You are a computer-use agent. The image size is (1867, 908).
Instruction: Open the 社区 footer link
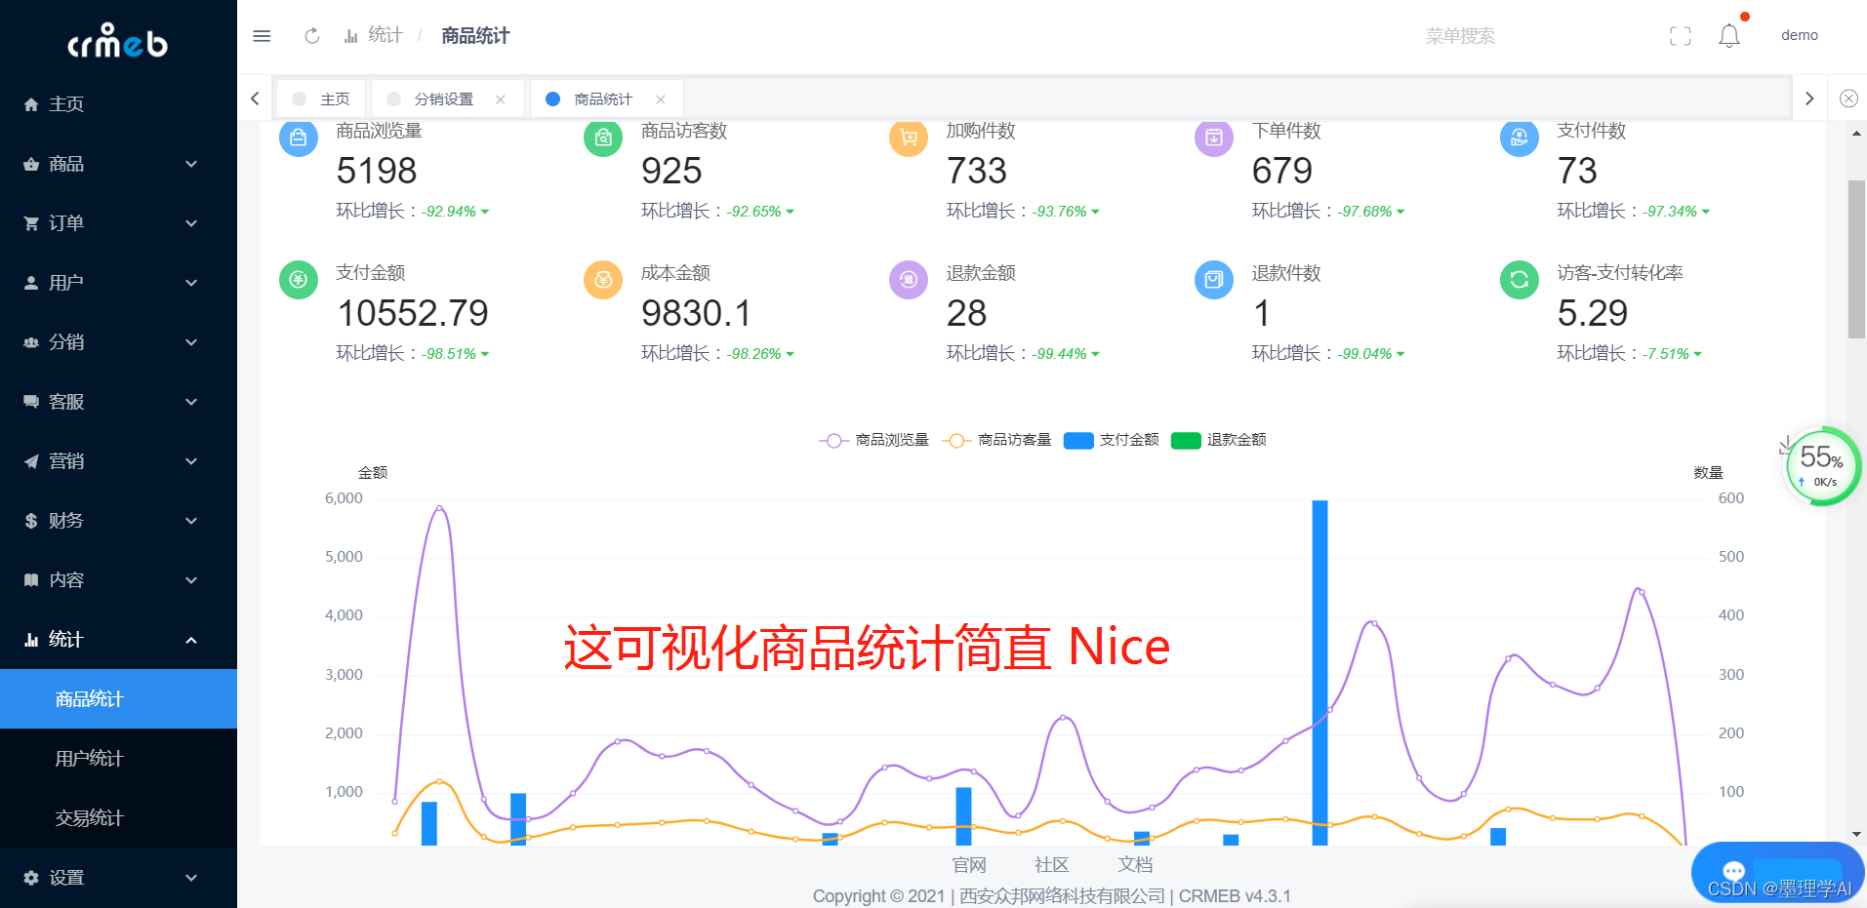(x=1052, y=865)
